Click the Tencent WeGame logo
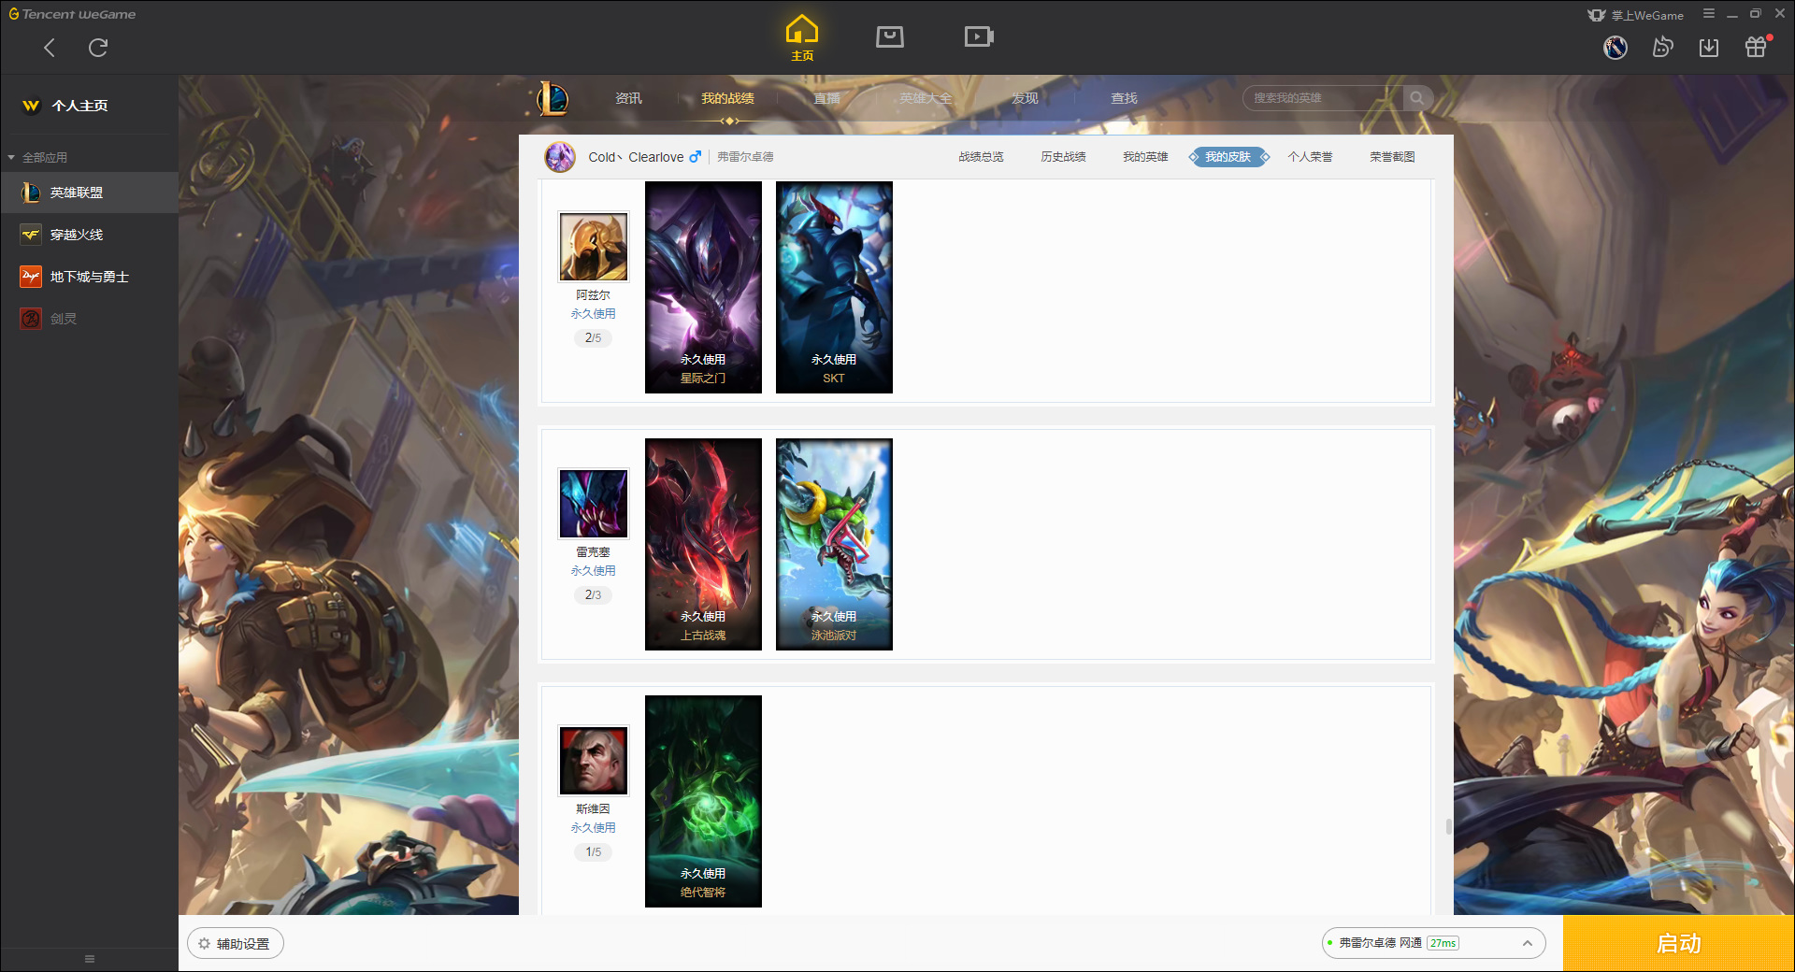Viewport: 1795px width, 972px height. point(72,14)
